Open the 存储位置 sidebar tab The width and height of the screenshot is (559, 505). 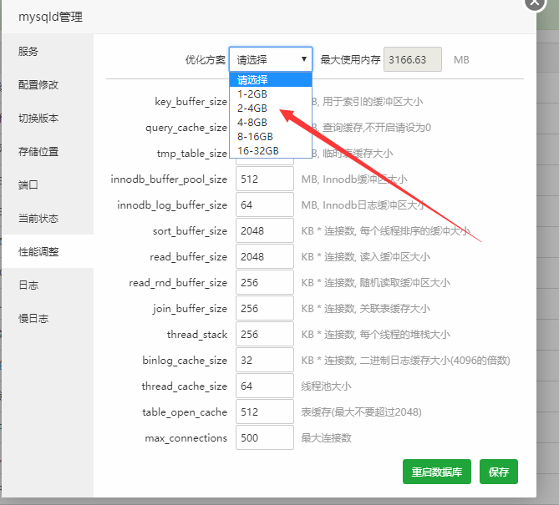[38, 152]
